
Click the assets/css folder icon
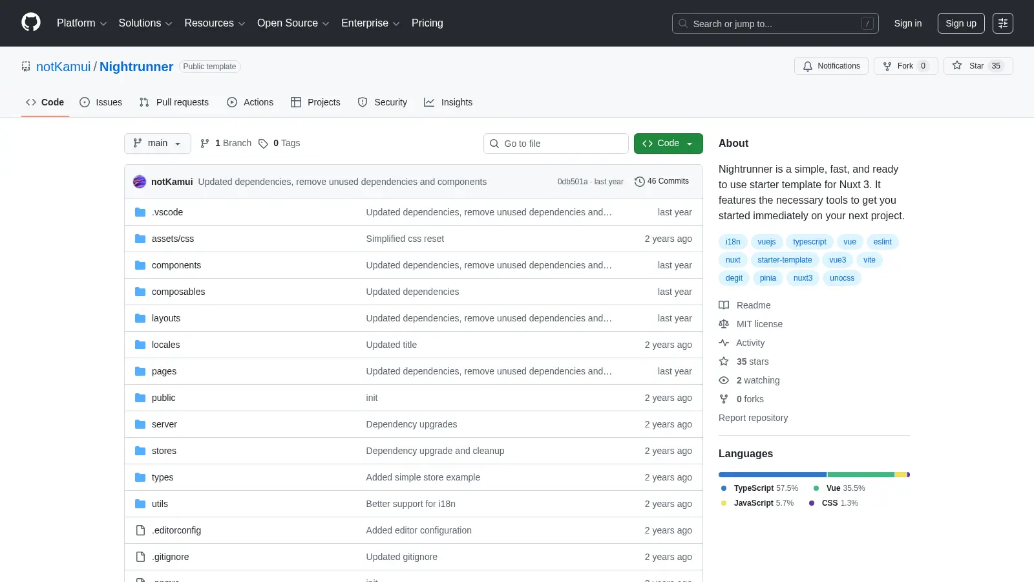[x=140, y=239]
